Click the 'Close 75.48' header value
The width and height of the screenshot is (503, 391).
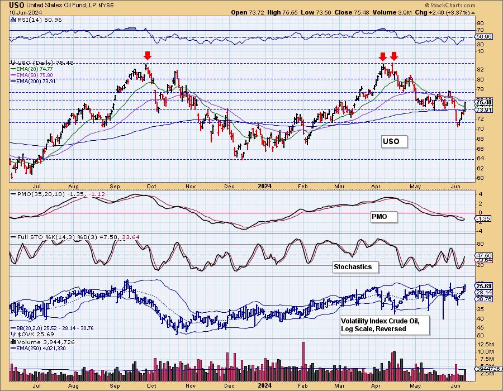[352, 12]
